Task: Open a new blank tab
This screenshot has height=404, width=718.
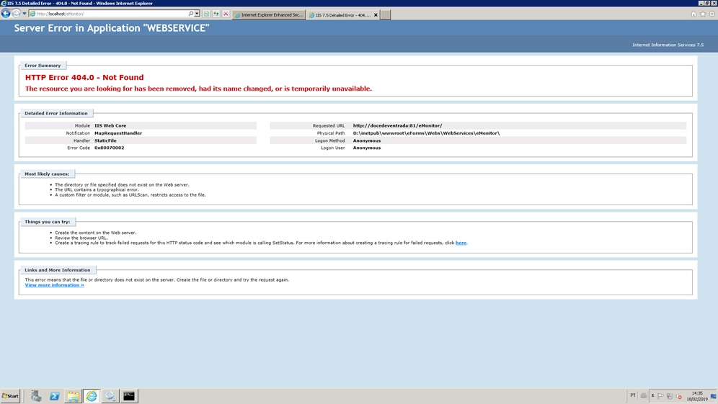Action: [x=386, y=14]
